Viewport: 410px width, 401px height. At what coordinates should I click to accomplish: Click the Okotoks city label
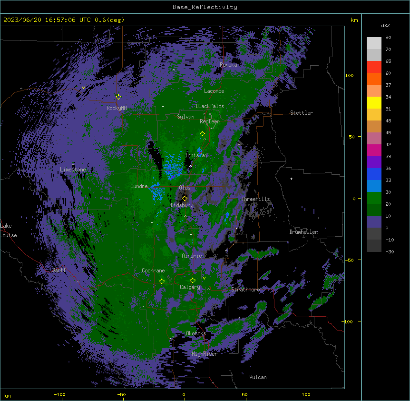(196, 333)
